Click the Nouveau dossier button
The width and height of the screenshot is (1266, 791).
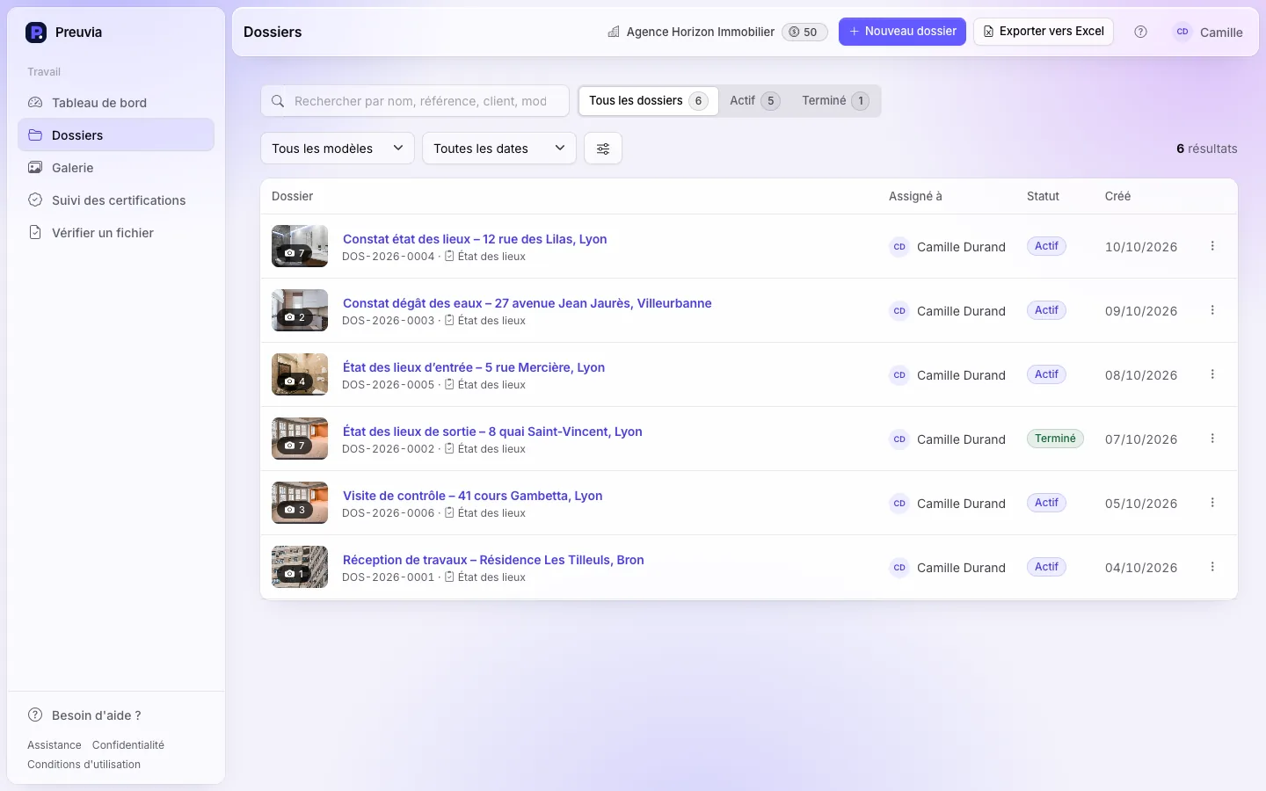point(902,32)
